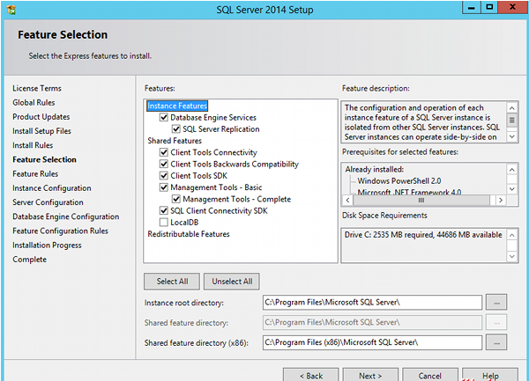
Task: Browse for Shared feature directory (x86)
Action: click(x=496, y=342)
